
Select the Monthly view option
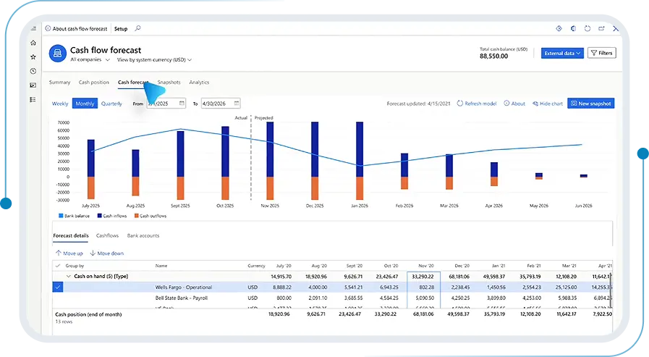click(x=85, y=104)
